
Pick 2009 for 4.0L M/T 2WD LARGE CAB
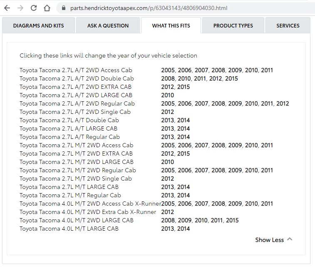pos(185,221)
